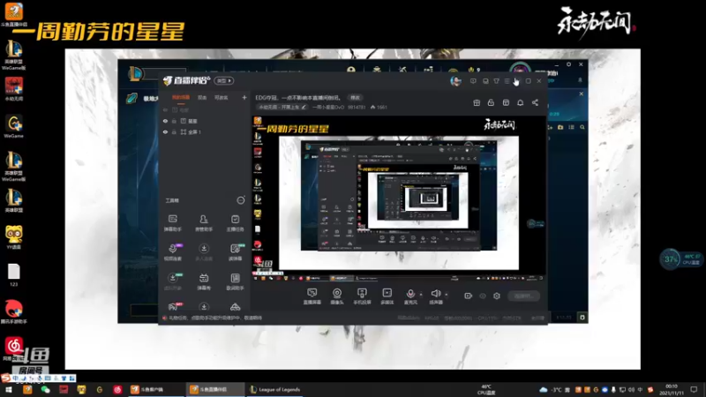
Task: Open 腾讯手游助手 desktop shortcut
Action: pyautogui.click(x=14, y=311)
